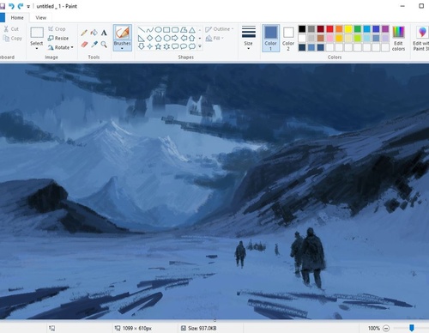429x333 pixels.
Task: Open the shape Fill dropdown
Action: click(214, 38)
